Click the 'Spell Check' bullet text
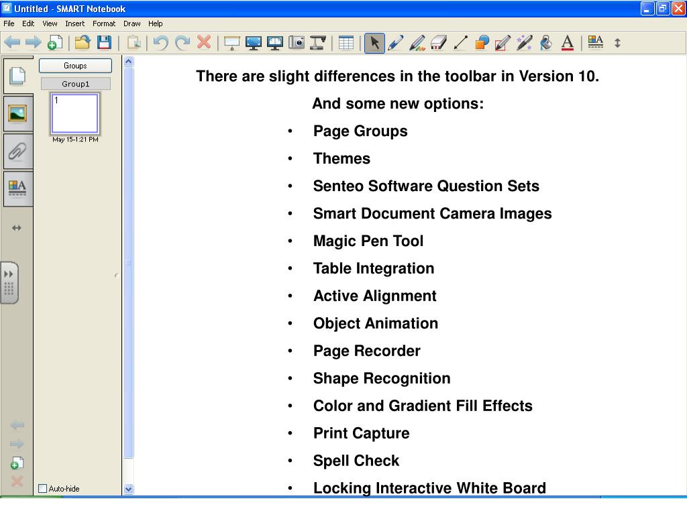 pyautogui.click(x=356, y=461)
